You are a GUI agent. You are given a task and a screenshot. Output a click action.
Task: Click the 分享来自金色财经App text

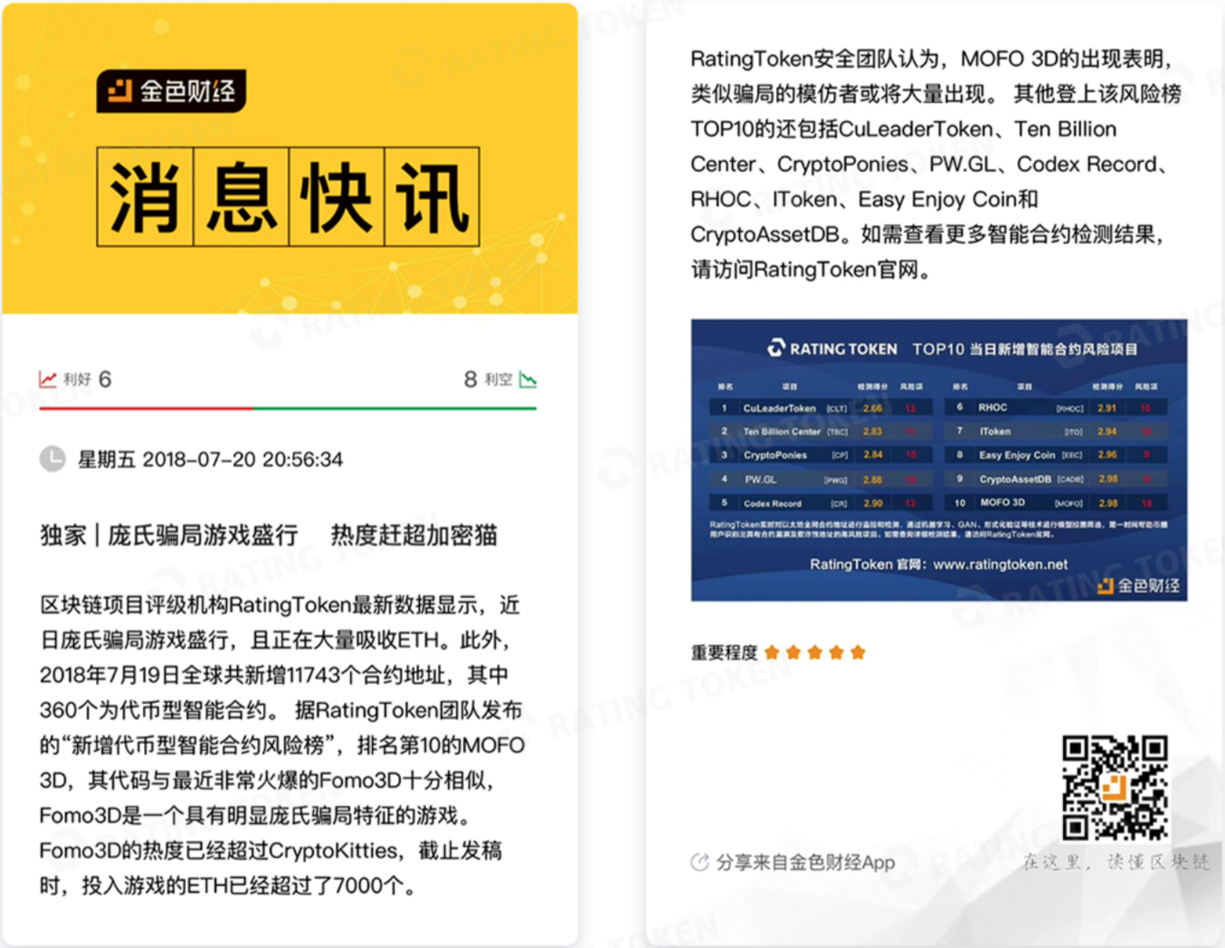[805, 863]
